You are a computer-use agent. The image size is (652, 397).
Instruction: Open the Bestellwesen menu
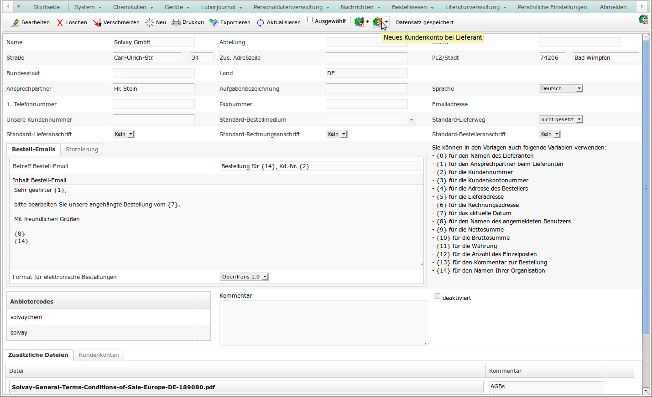point(412,7)
